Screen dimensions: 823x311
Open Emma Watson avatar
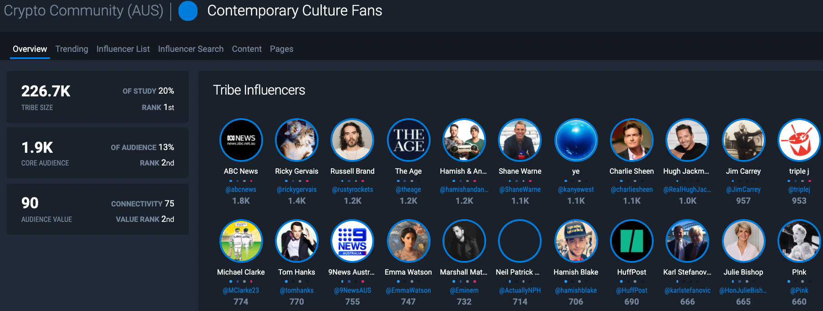tap(408, 241)
